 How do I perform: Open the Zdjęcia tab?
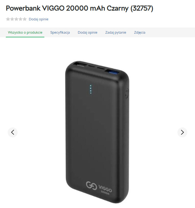tap(140, 32)
